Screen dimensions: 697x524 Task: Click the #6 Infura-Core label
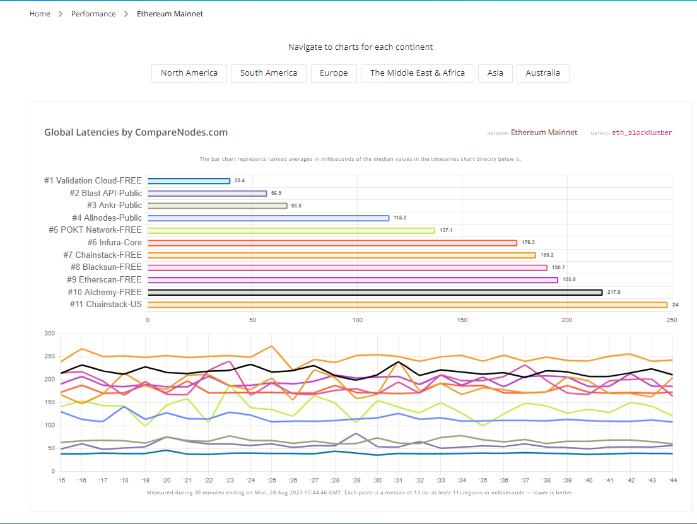(114, 242)
